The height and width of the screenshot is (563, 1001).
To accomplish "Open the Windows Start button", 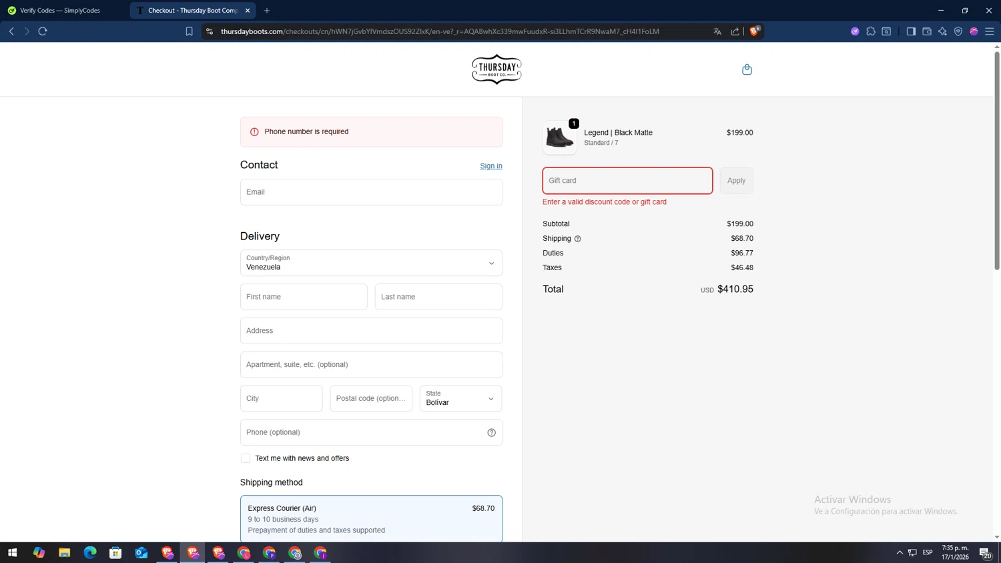I will pyautogui.click(x=12, y=552).
